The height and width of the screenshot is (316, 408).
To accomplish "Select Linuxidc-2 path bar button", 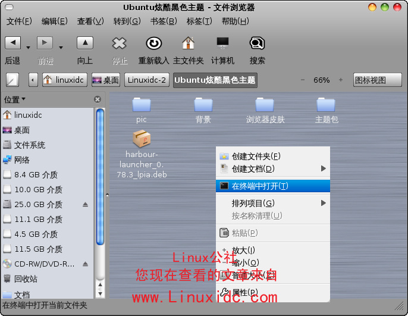I will tap(147, 80).
